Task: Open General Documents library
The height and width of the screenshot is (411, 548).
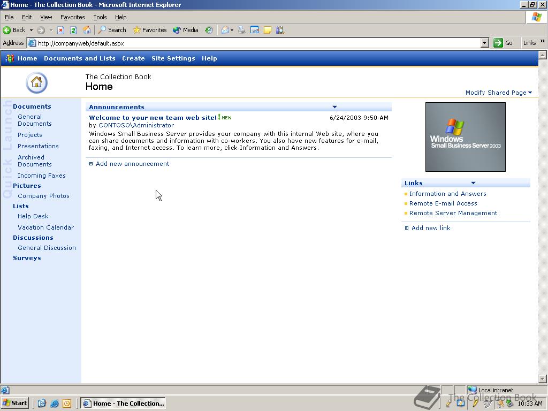Action: tap(34, 120)
